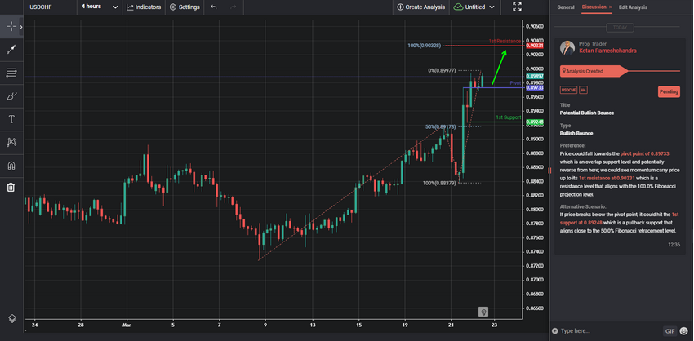This screenshot has height=341, width=694.
Task: Click the 0.89897 current price label
Action: point(535,77)
